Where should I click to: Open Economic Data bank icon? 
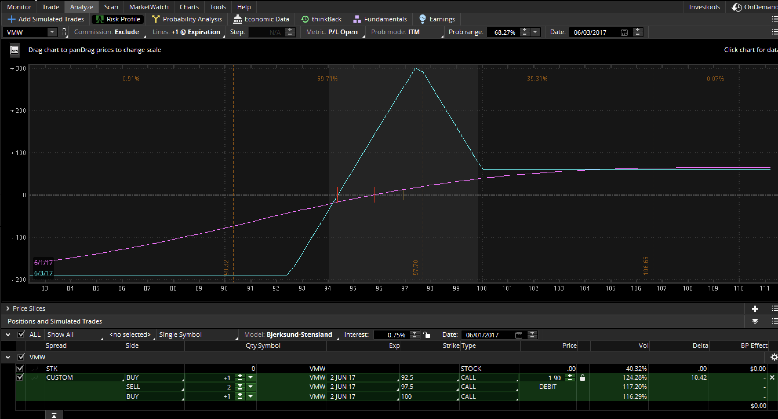(x=237, y=19)
